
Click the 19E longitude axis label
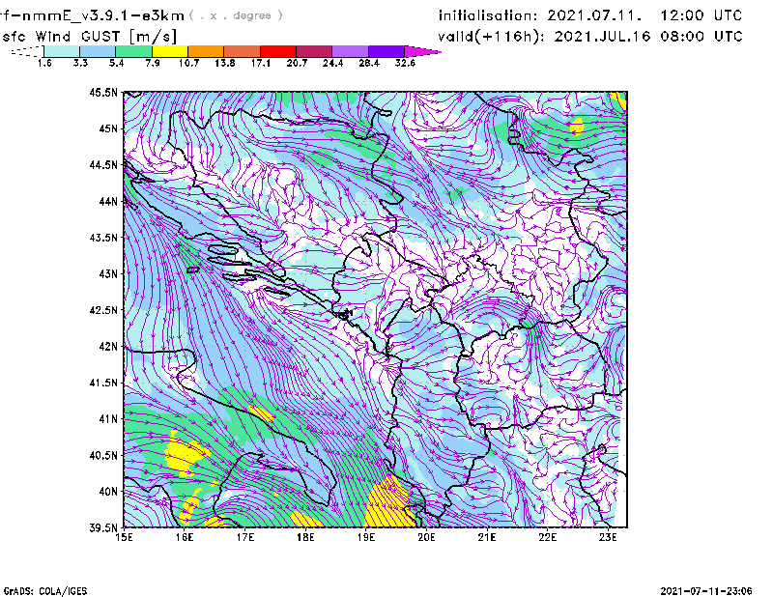(x=367, y=537)
